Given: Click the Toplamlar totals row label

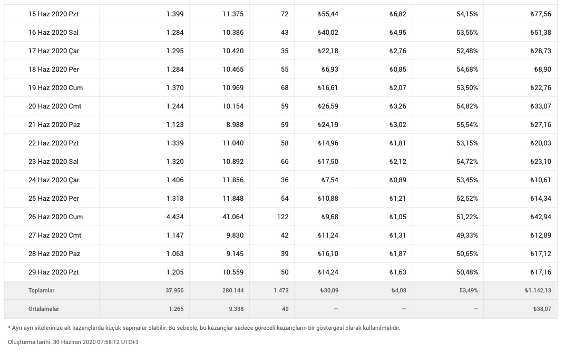Looking at the screenshot, I should click(x=42, y=290).
